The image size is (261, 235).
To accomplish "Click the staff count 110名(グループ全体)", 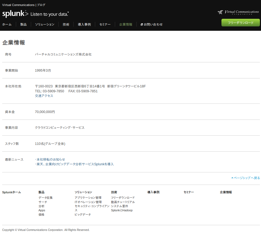I will click(x=50, y=144).
